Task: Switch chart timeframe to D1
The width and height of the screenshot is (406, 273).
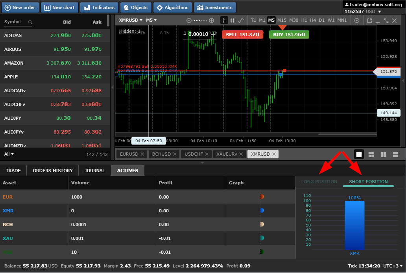Action: (321, 20)
